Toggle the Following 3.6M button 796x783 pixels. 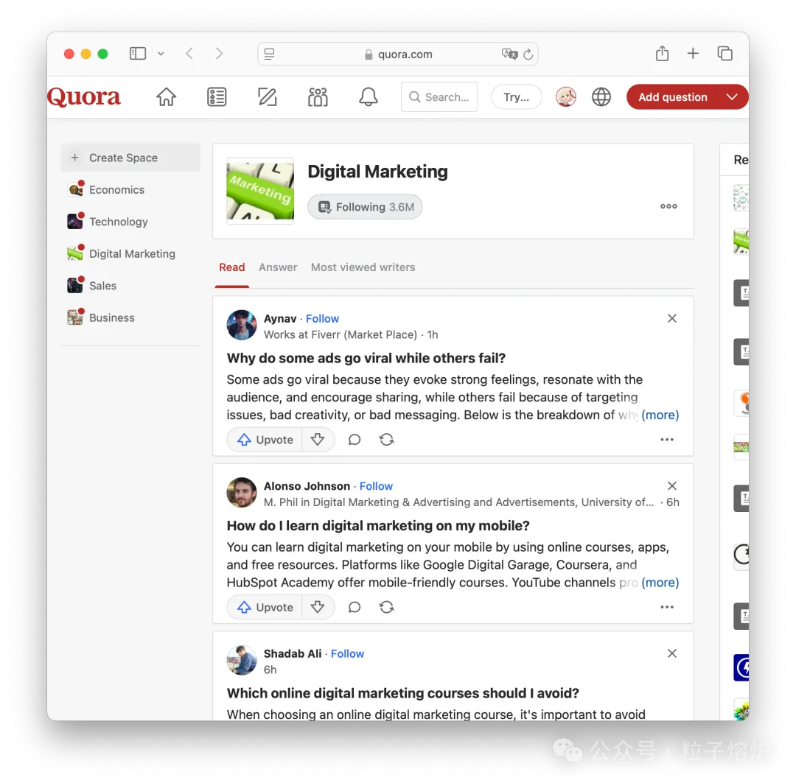365,207
